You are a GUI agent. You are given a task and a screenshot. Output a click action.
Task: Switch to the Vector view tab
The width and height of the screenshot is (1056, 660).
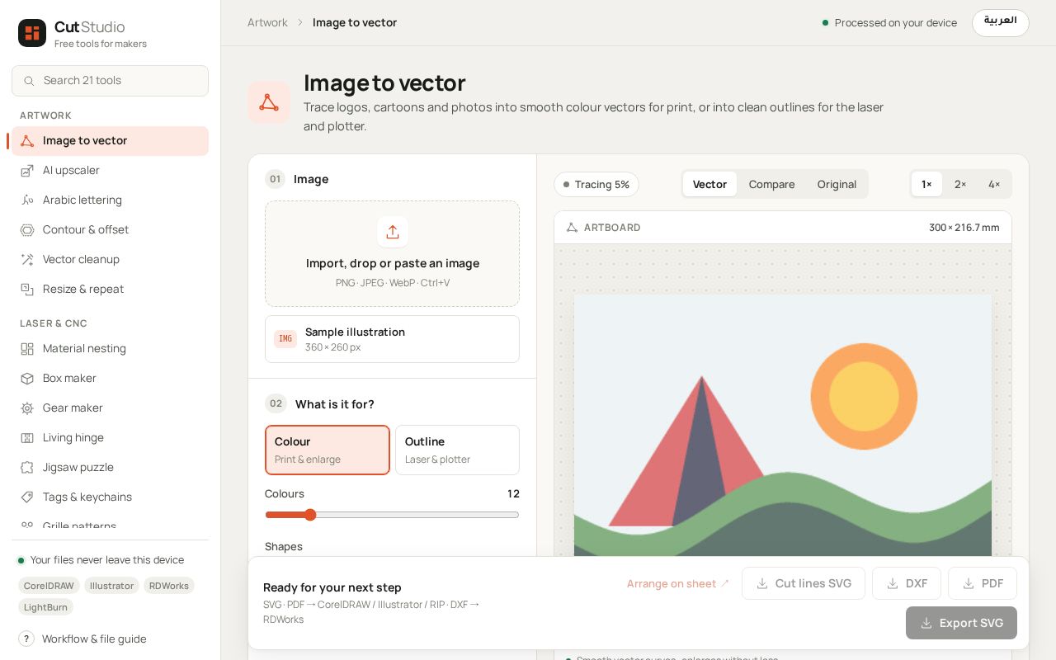pos(709,184)
